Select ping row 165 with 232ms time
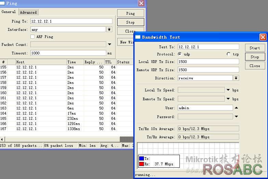 [67, 118]
